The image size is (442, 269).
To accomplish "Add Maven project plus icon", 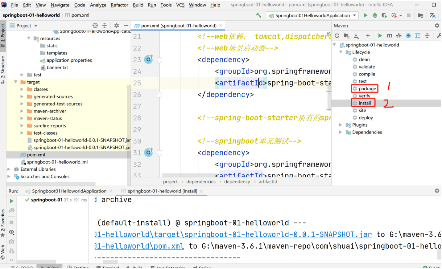I will [368, 36].
